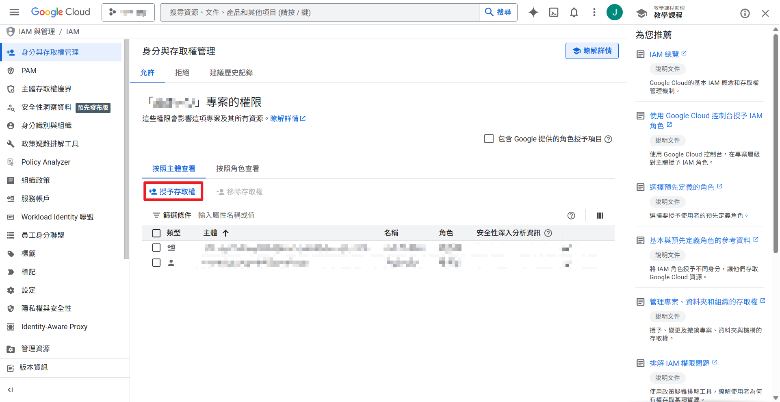
Task: View notifications via the bell icon
Action: (574, 12)
